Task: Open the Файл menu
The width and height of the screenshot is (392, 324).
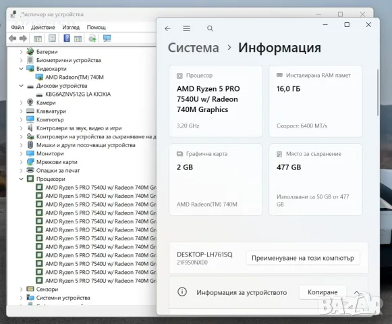Action: click(x=18, y=27)
